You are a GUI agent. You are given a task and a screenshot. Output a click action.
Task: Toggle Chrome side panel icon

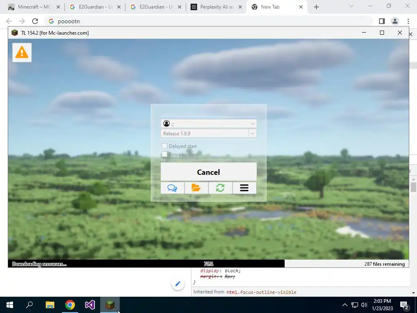coord(382,21)
